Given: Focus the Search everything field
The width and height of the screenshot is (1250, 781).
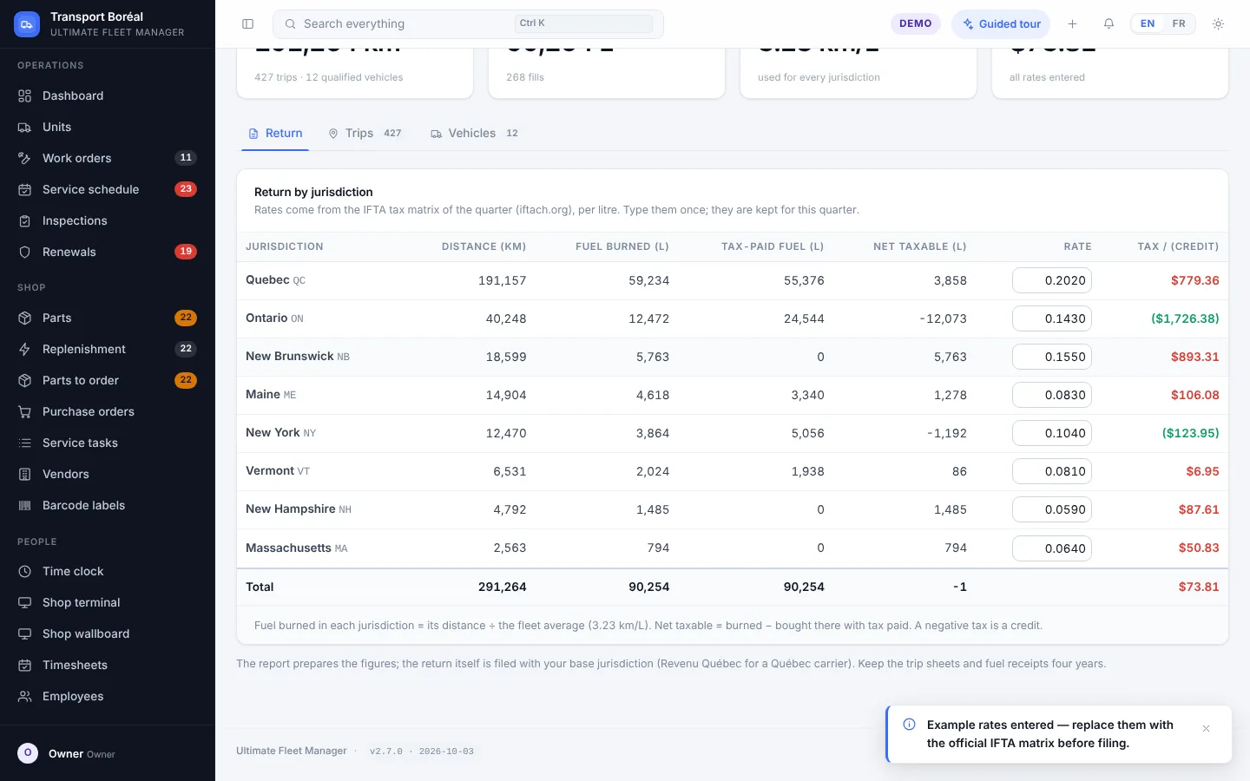Looking at the screenshot, I should (468, 24).
